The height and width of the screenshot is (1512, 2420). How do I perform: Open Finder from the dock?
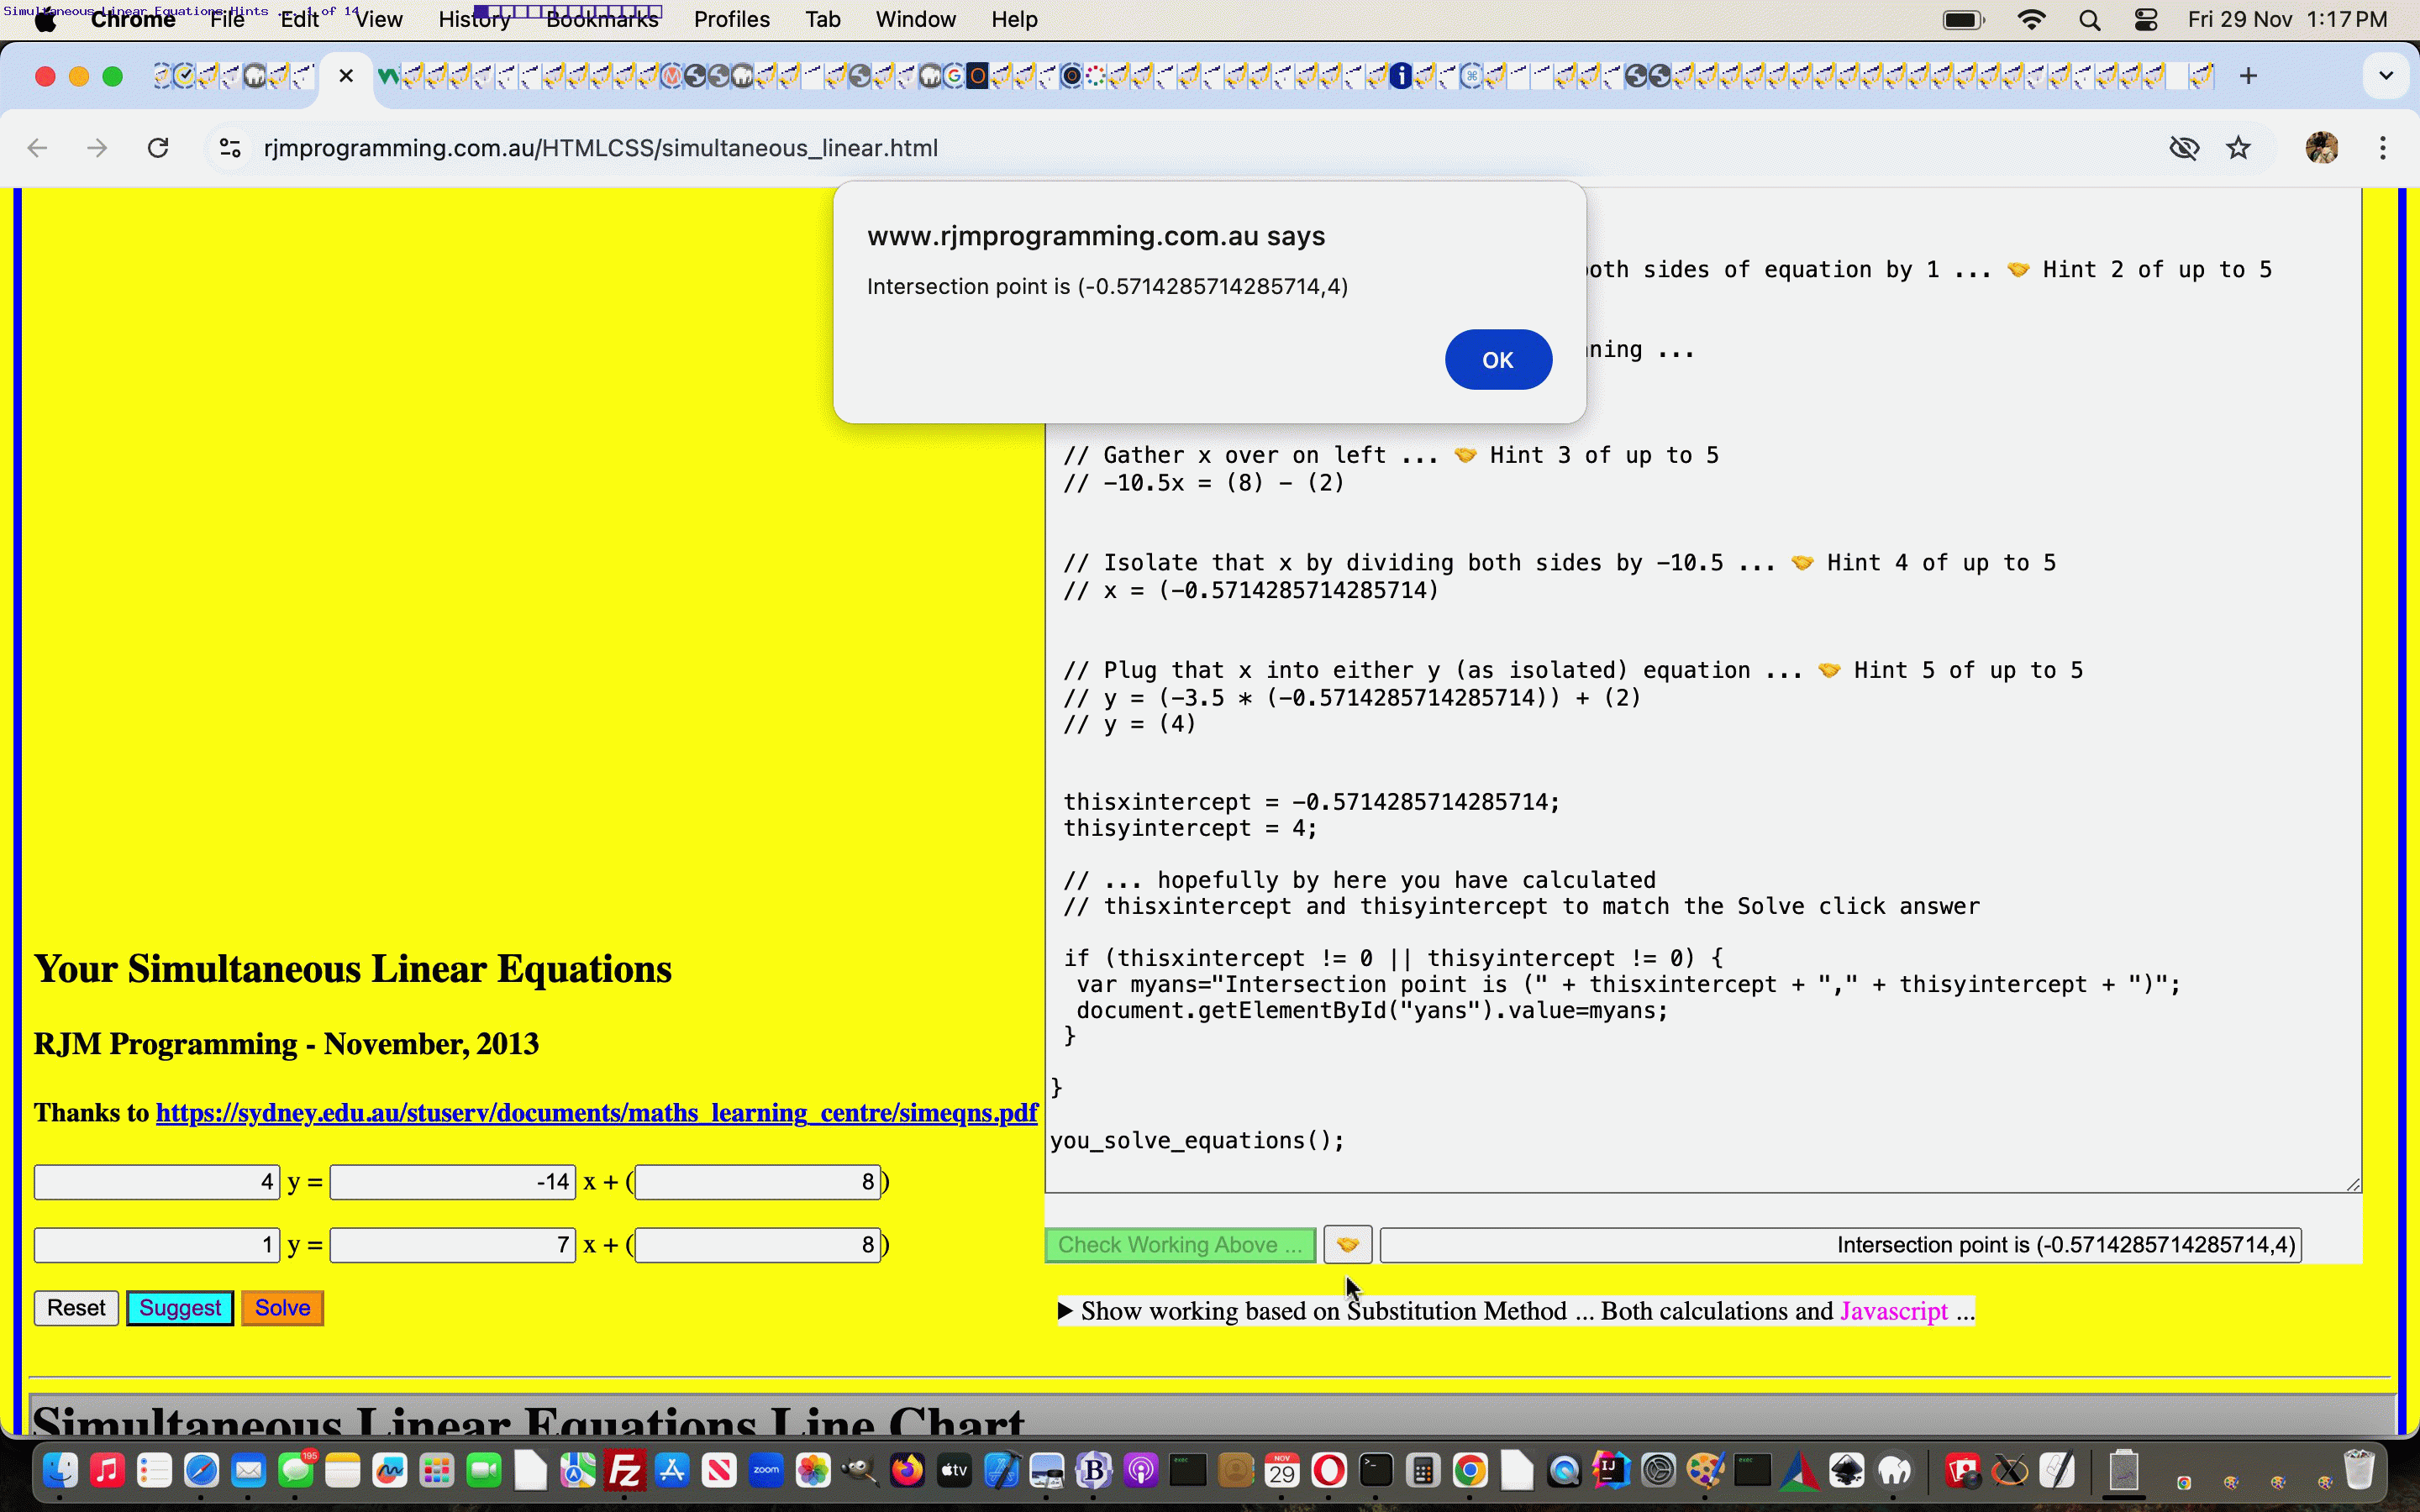point(60,1470)
